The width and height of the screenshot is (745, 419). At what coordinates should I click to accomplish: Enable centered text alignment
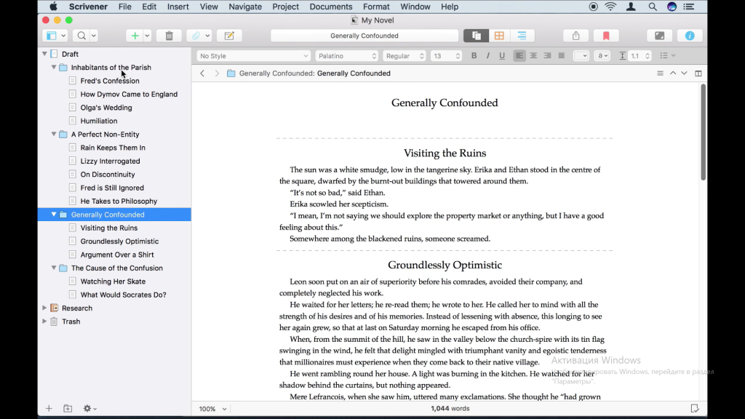[533, 55]
